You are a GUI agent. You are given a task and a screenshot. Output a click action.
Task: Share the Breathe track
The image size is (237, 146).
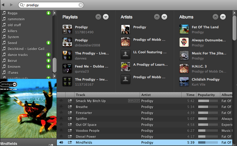tap(70, 107)
